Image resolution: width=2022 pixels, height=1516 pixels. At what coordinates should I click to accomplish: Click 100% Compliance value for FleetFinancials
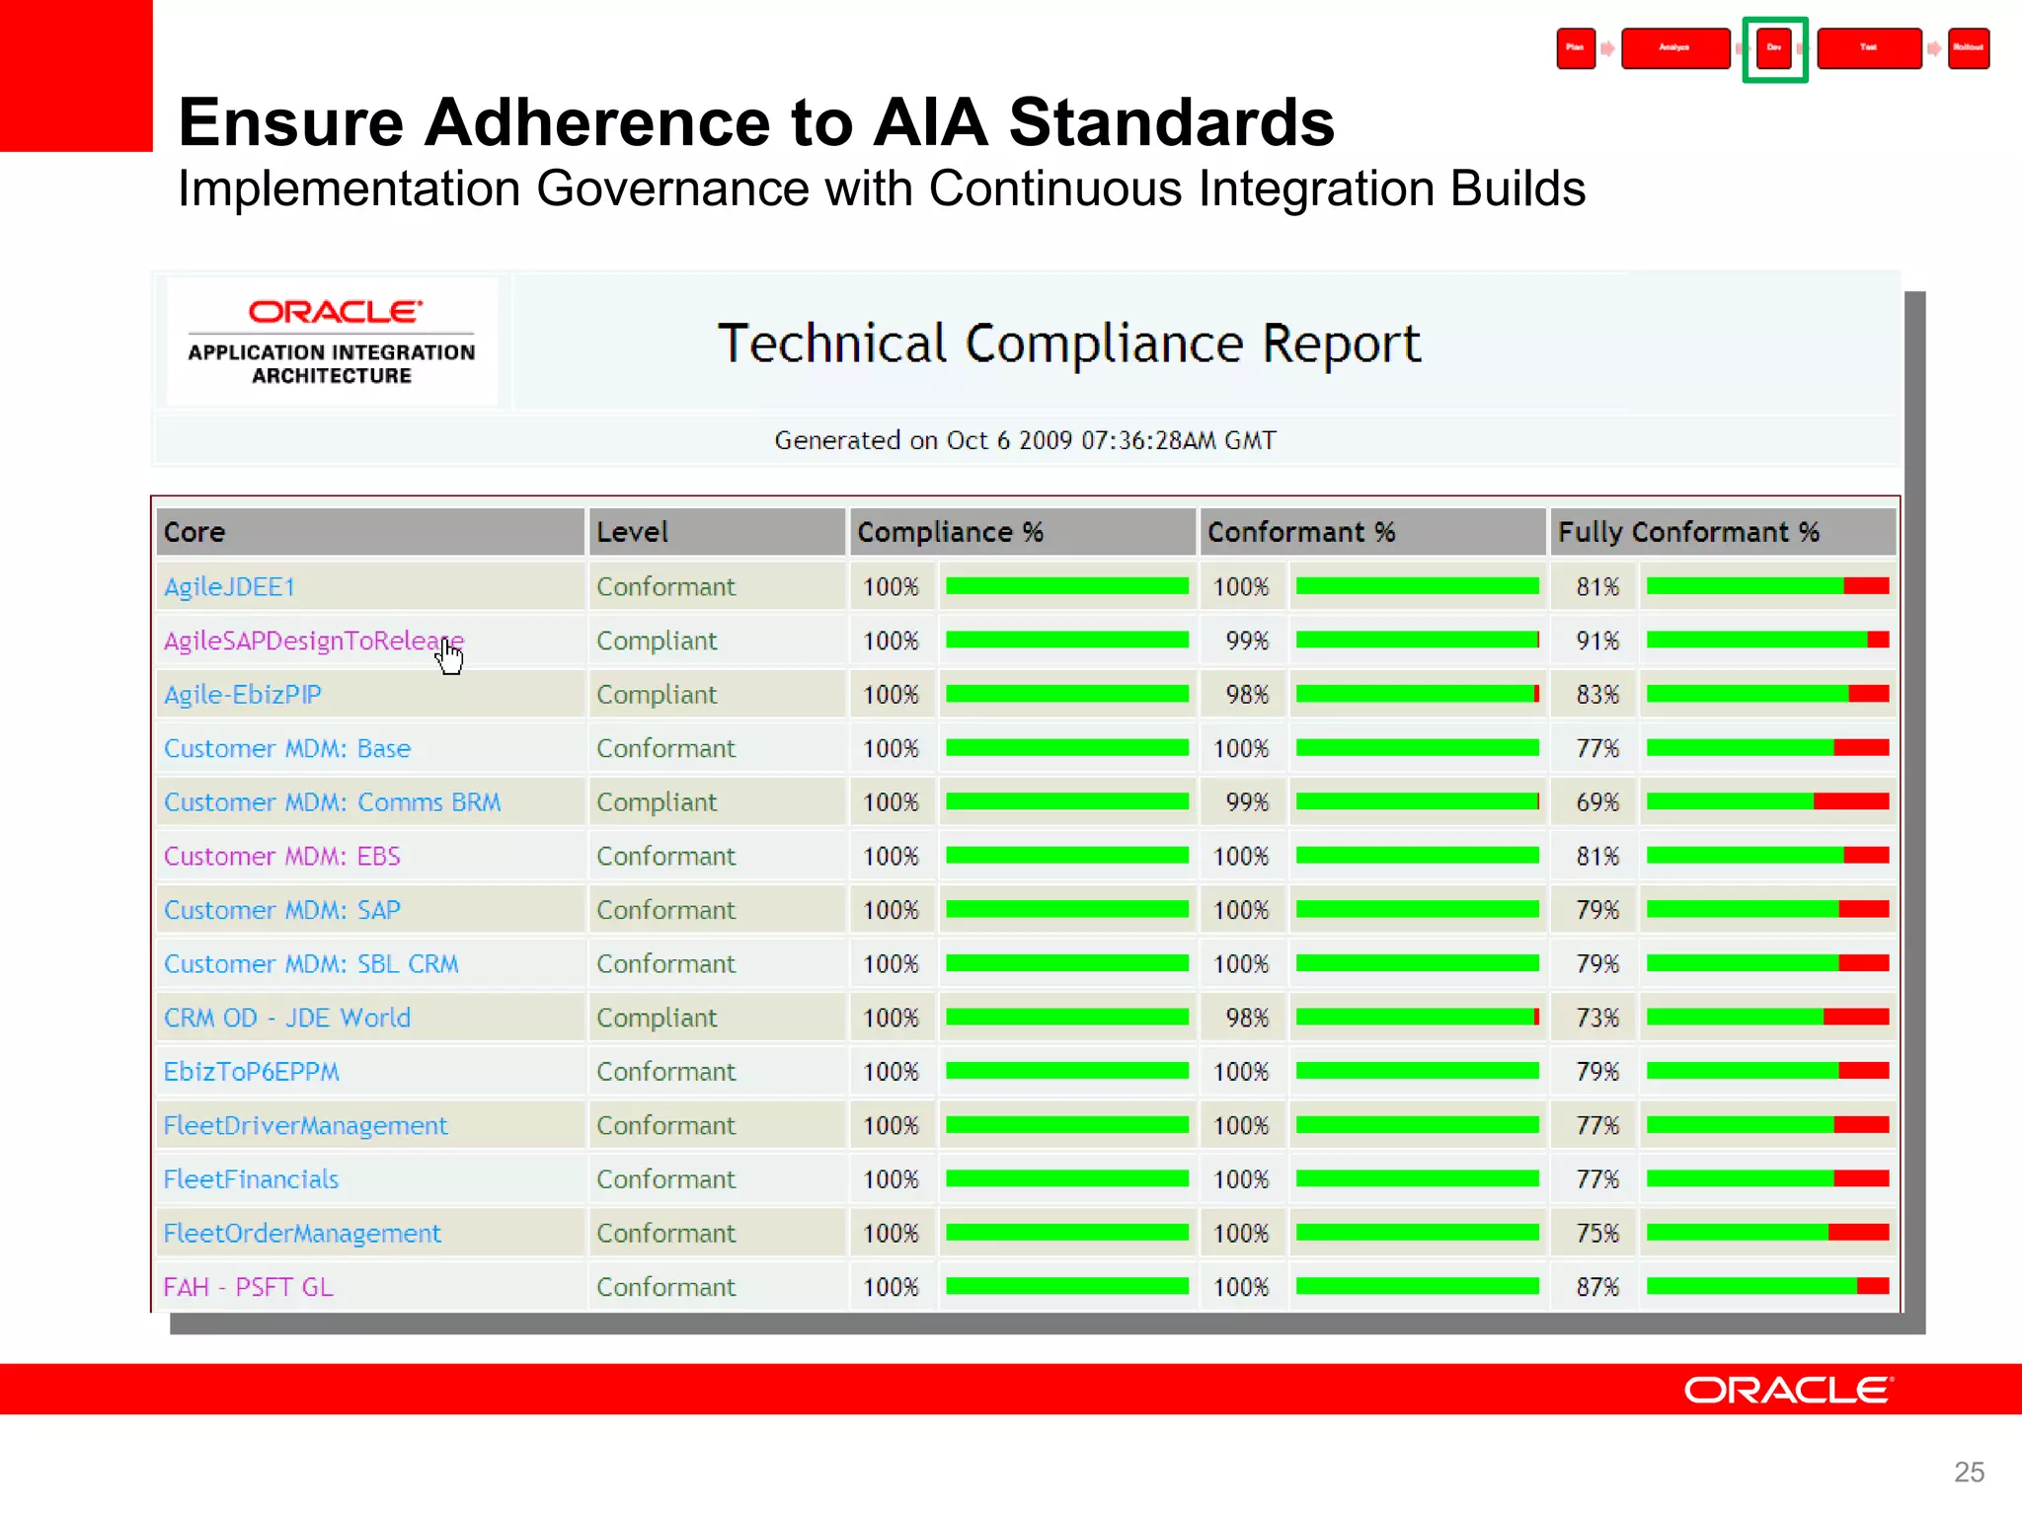pyautogui.click(x=891, y=1178)
